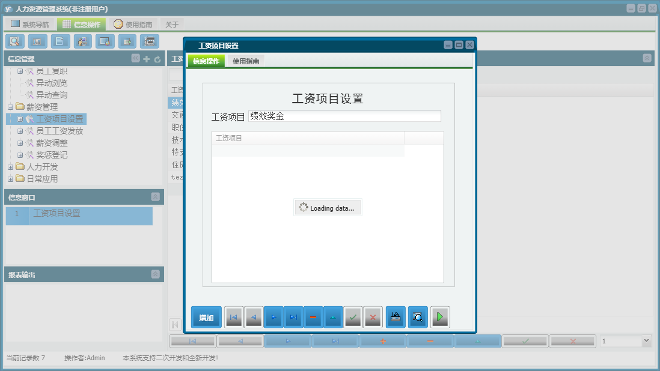The width and height of the screenshot is (660, 371).
Task: Click the printer icon in dialog toolbar
Action: coord(396,317)
